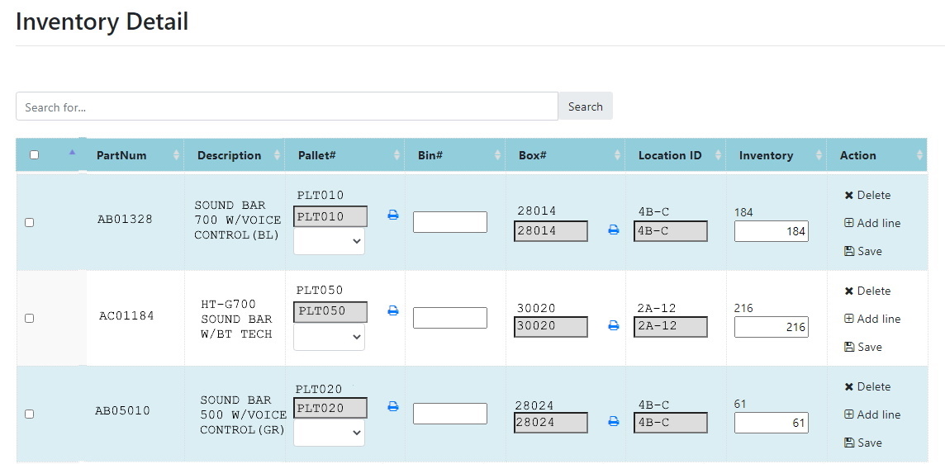Open pallet dropdown under PLT050
The width and height of the screenshot is (945, 464).
pos(329,337)
